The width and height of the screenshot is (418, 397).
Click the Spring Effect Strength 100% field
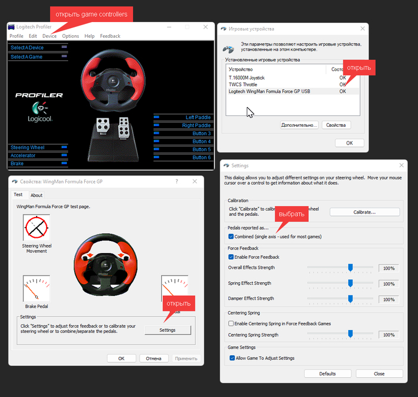click(388, 284)
